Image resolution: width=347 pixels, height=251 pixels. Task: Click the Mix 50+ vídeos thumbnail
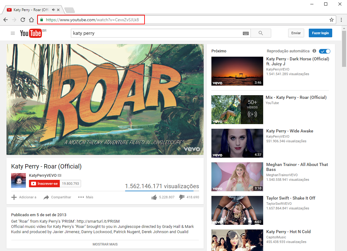[x=237, y=110]
